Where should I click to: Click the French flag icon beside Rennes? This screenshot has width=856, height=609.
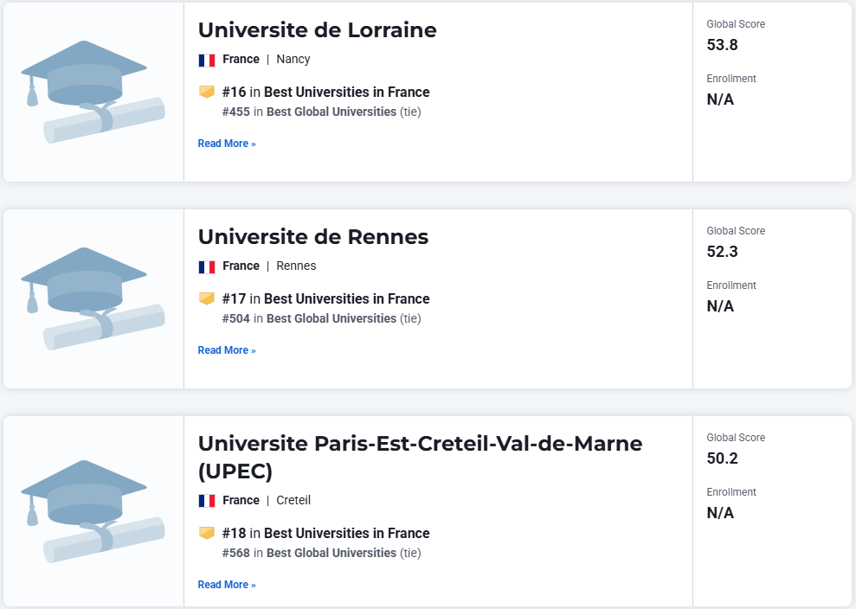point(207,266)
